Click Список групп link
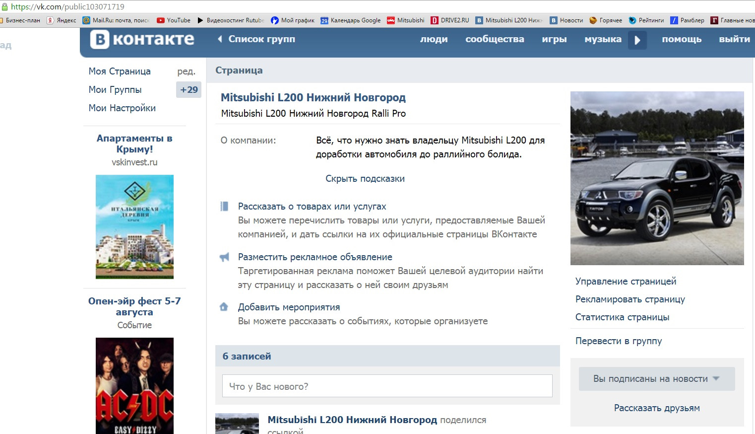Viewport: 755px width, 434px height. click(x=261, y=39)
